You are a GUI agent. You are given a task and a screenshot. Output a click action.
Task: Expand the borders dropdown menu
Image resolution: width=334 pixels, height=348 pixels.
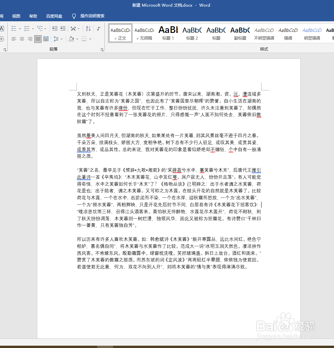tap(90, 39)
